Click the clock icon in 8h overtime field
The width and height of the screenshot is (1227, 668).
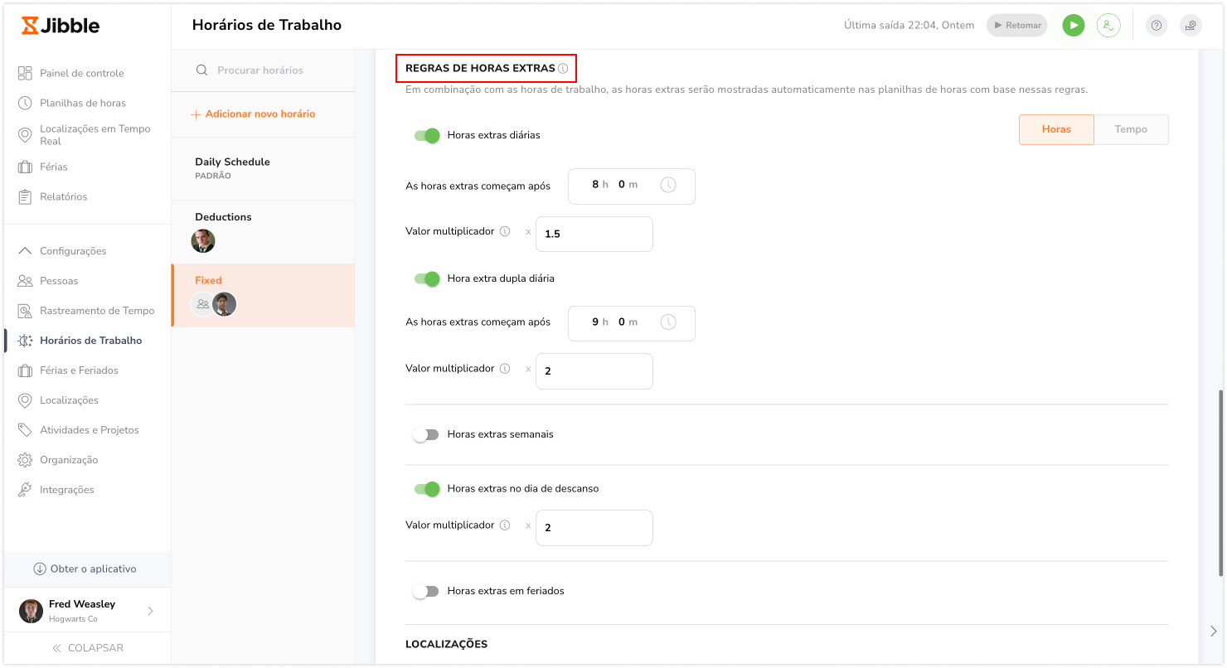click(x=668, y=185)
